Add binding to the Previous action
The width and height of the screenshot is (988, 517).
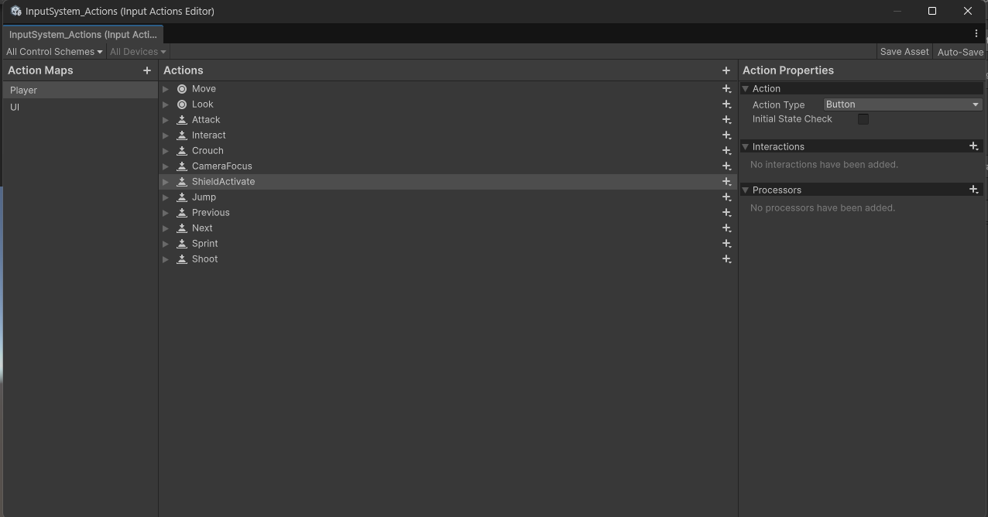tap(726, 213)
